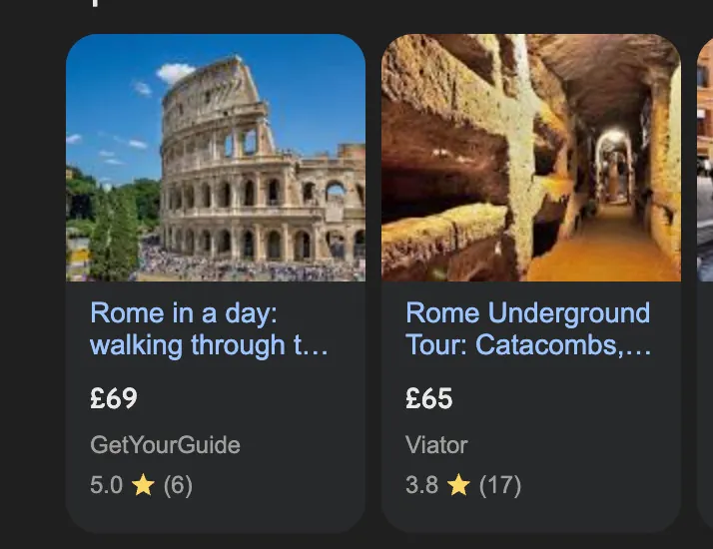
Task: Click empty space below GetYourGuide card's rating
Action: pyautogui.click(x=216, y=515)
